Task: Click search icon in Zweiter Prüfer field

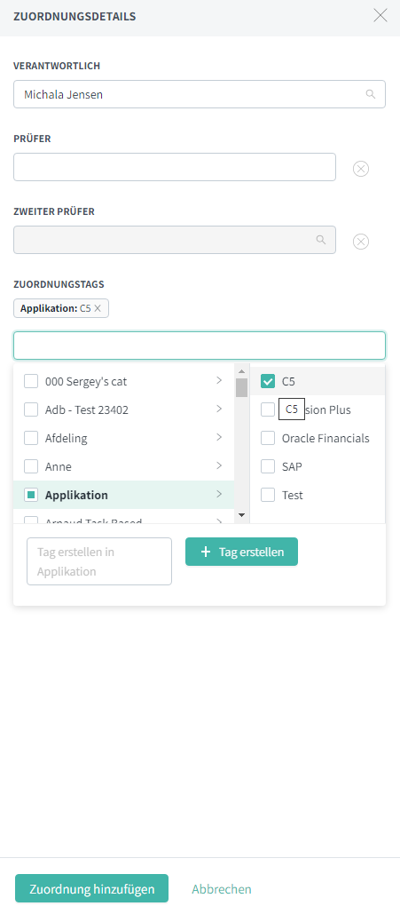Action: [x=320, y=240]
